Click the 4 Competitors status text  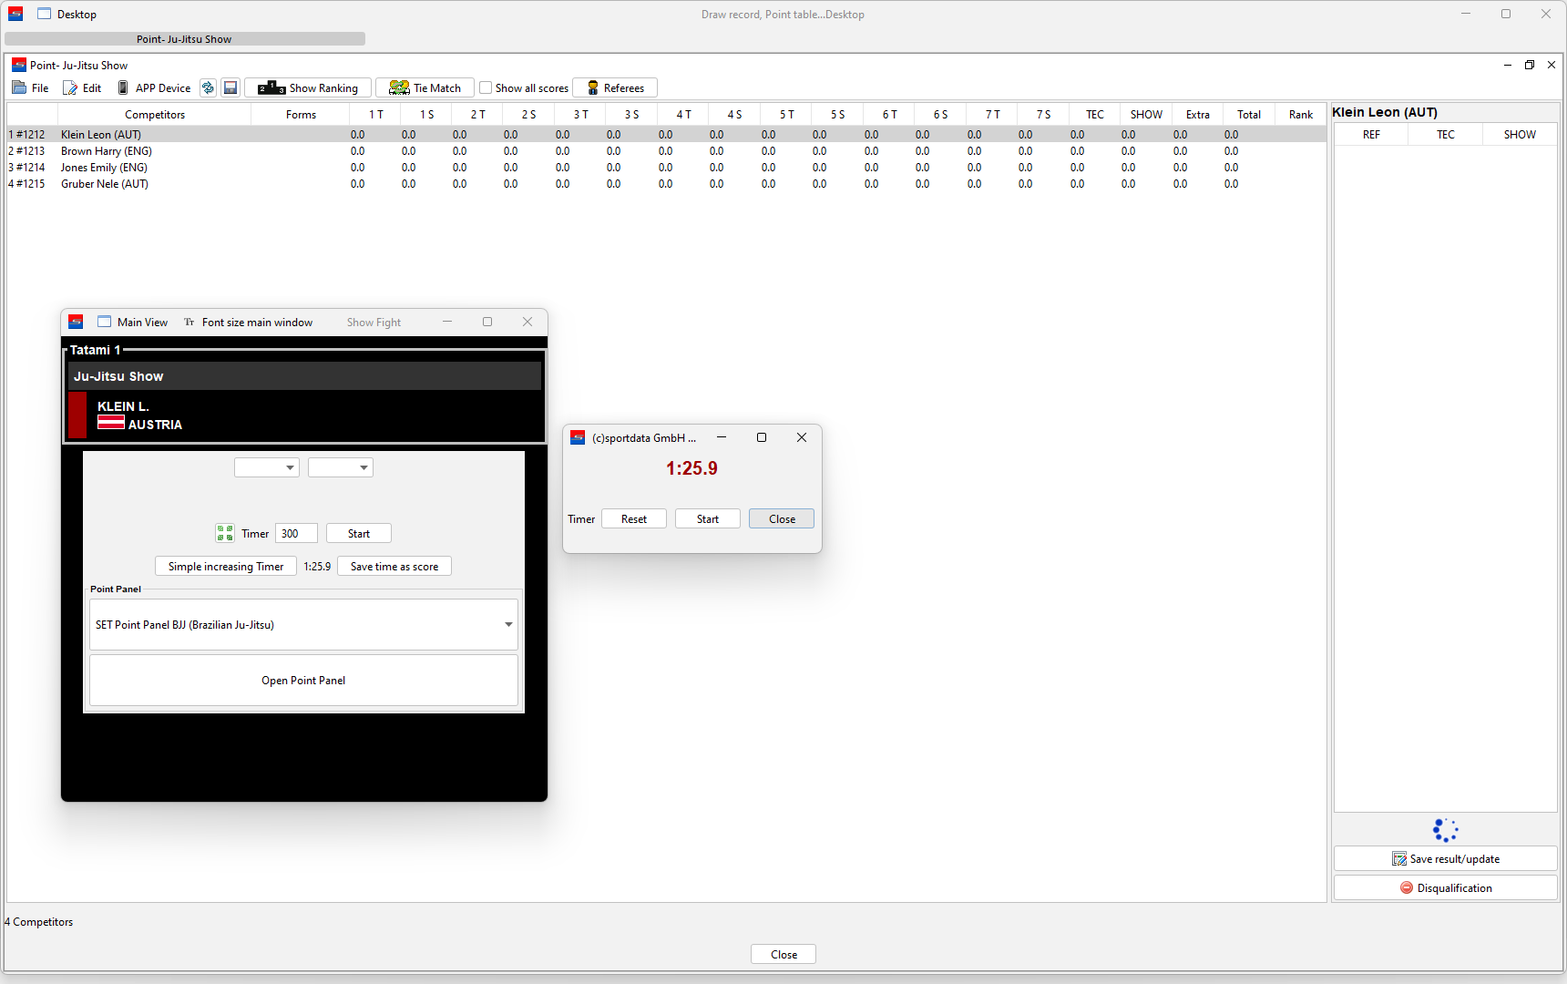[39, 921]
